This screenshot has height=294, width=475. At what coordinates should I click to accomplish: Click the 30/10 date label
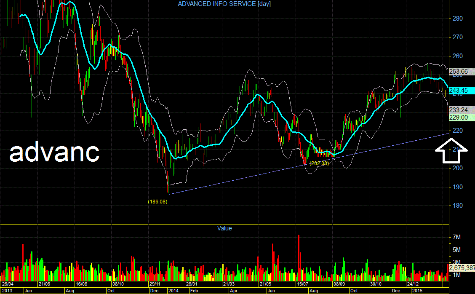(376, 284)
